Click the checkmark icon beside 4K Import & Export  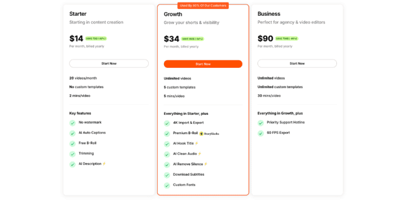(167, 123)
